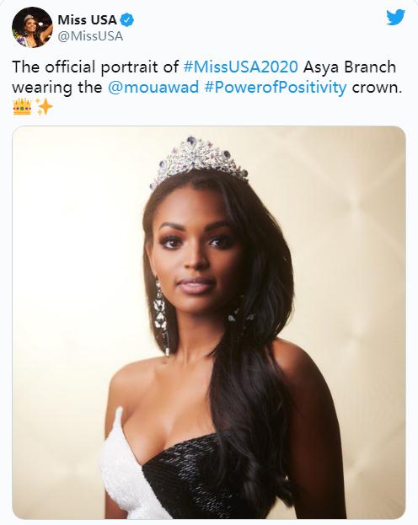Open the Miss USA profile avatar

(x=32, y=27)
